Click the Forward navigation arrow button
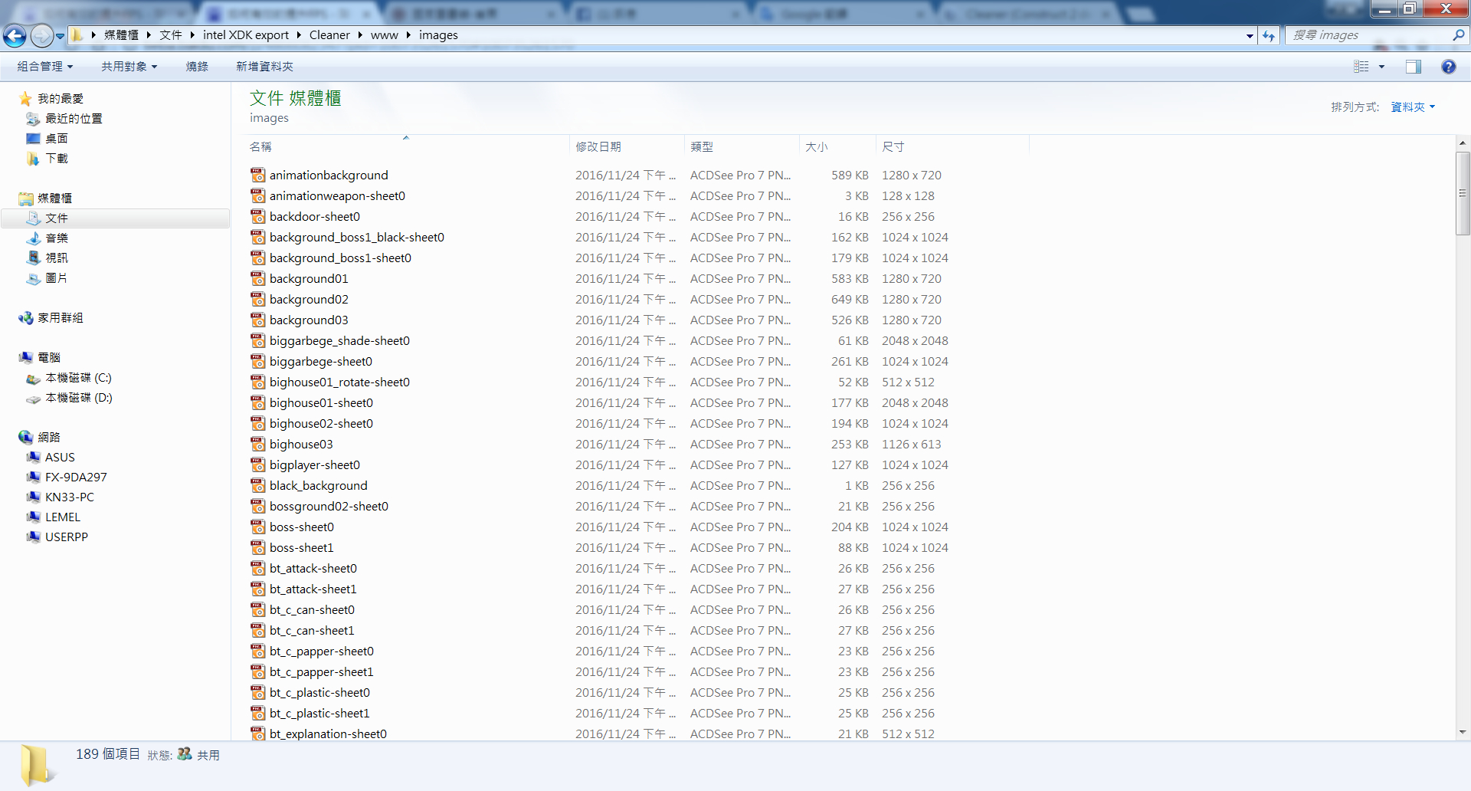The image size is (1471, 791). [41, 35]
